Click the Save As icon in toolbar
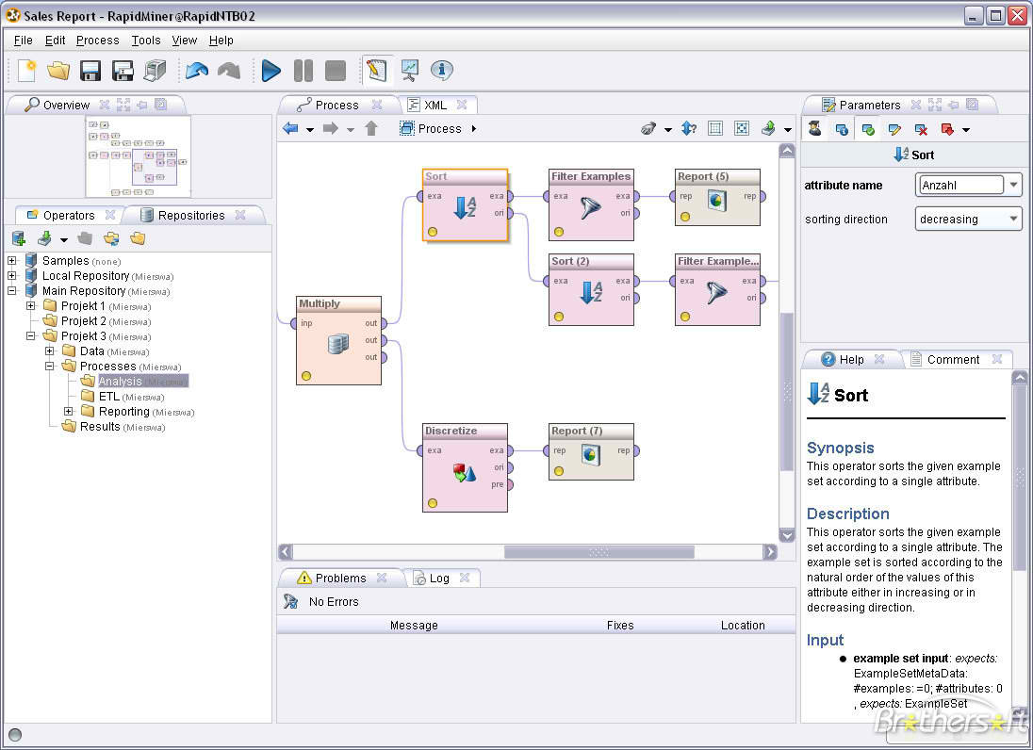 point(123,71)
